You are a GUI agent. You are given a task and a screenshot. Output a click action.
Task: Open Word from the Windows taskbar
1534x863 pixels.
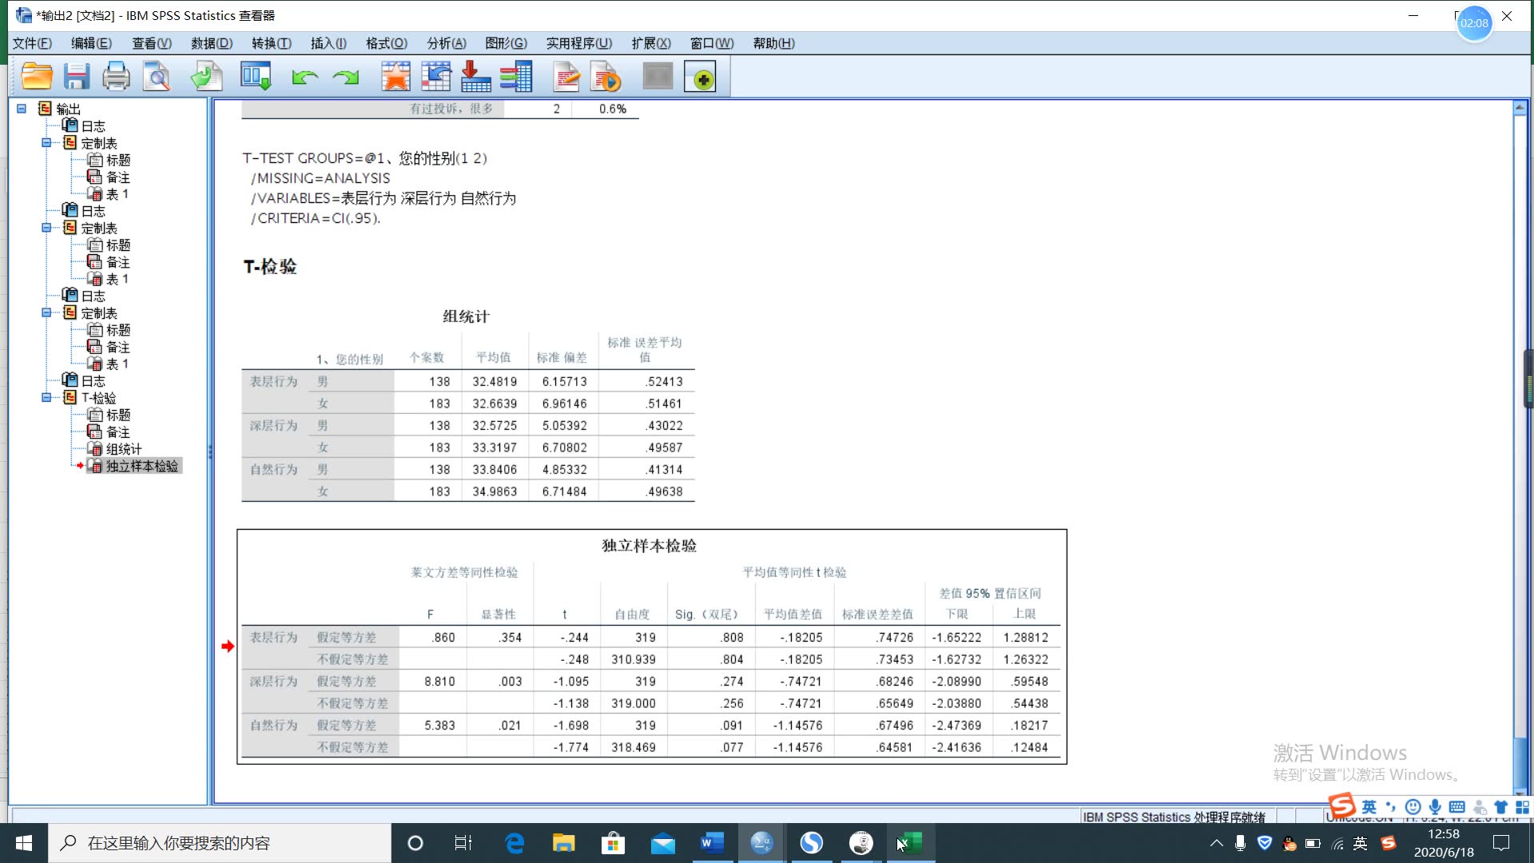711,843
